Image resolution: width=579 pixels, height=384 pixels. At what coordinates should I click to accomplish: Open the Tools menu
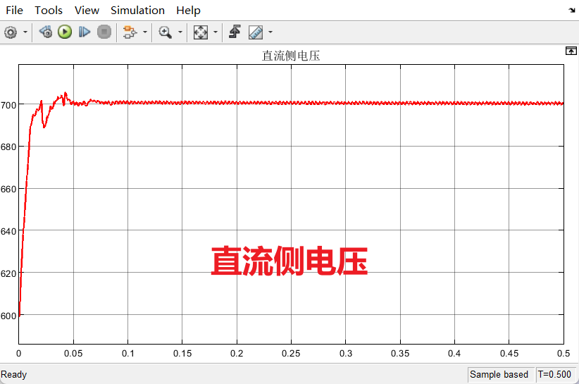tap(49, 11)
